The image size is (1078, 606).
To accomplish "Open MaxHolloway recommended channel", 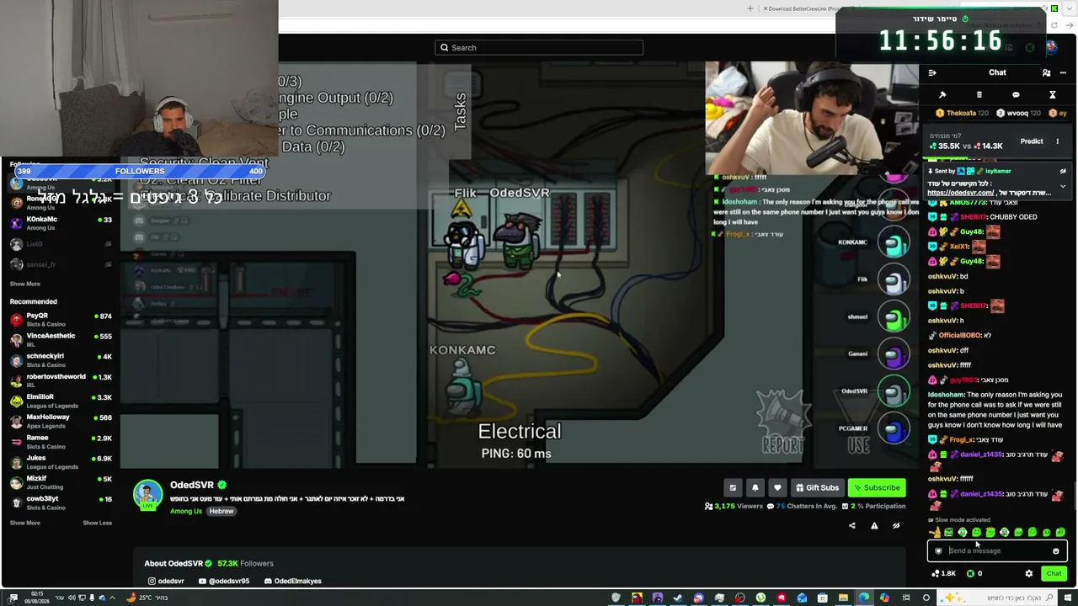I will (61, 421).
